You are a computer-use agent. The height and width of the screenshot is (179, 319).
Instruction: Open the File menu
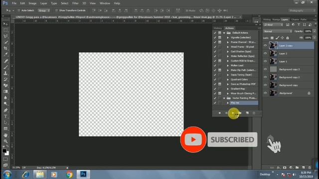(x=14, y=3)
